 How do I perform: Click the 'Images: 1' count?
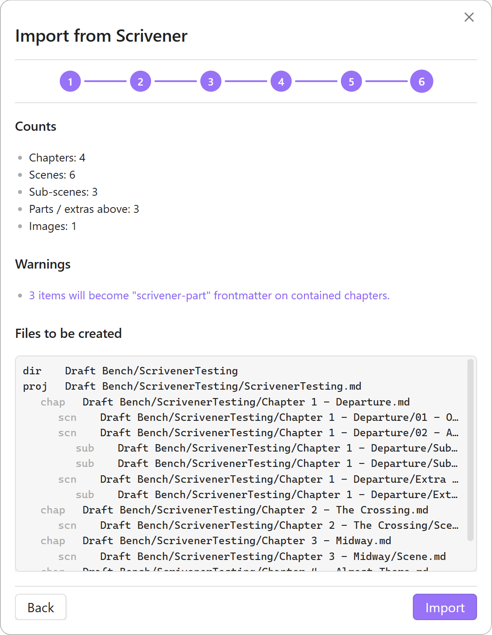[x=53, y=226]
